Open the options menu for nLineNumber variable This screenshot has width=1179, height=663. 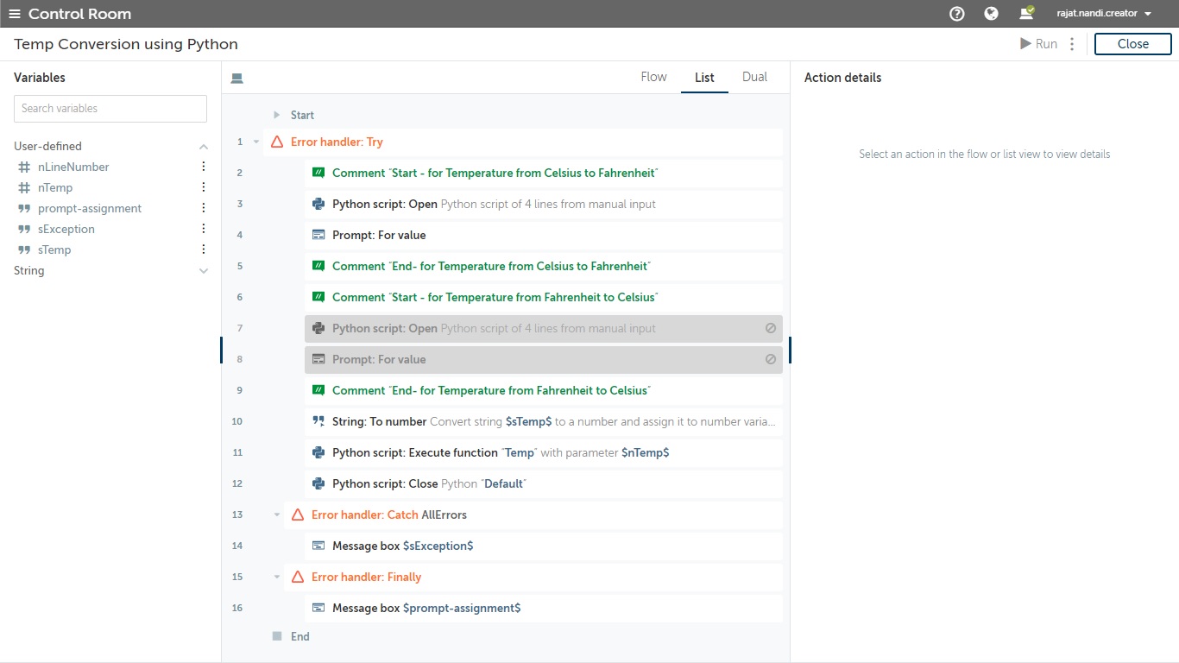coord(204,167)
